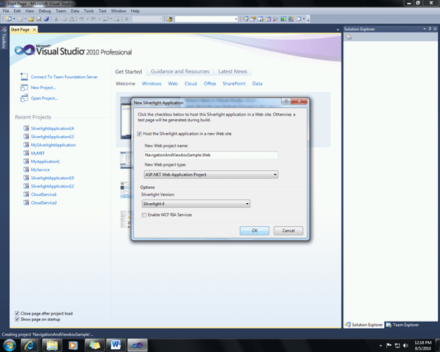Open Windows Explorer from the taskbar
The height and width of the screenshot is (352, 440).
pyautogui.click(x=51, y=345)
